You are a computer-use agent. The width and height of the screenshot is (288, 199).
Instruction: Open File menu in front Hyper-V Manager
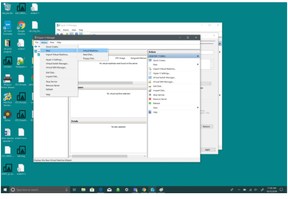(37, 42)
